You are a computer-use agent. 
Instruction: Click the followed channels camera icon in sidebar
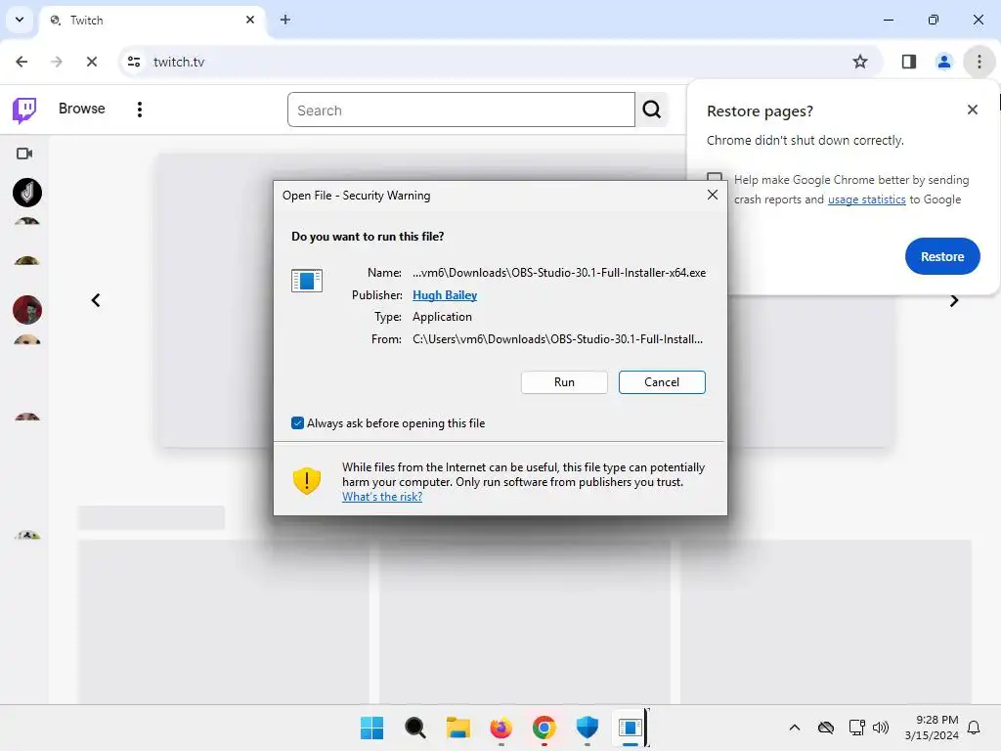tap(24, 154)
